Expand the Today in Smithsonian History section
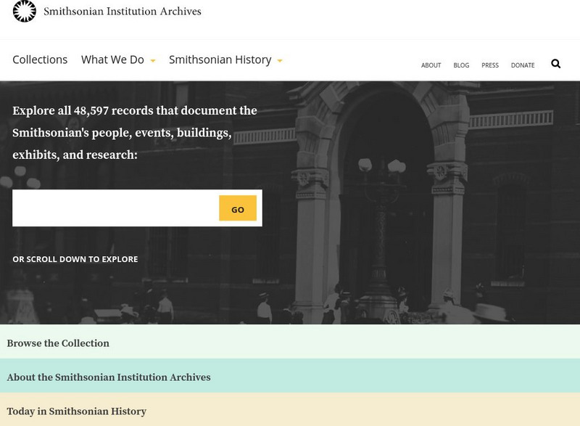Viewport: 580px width, 426px height. (x=76, y=411)
